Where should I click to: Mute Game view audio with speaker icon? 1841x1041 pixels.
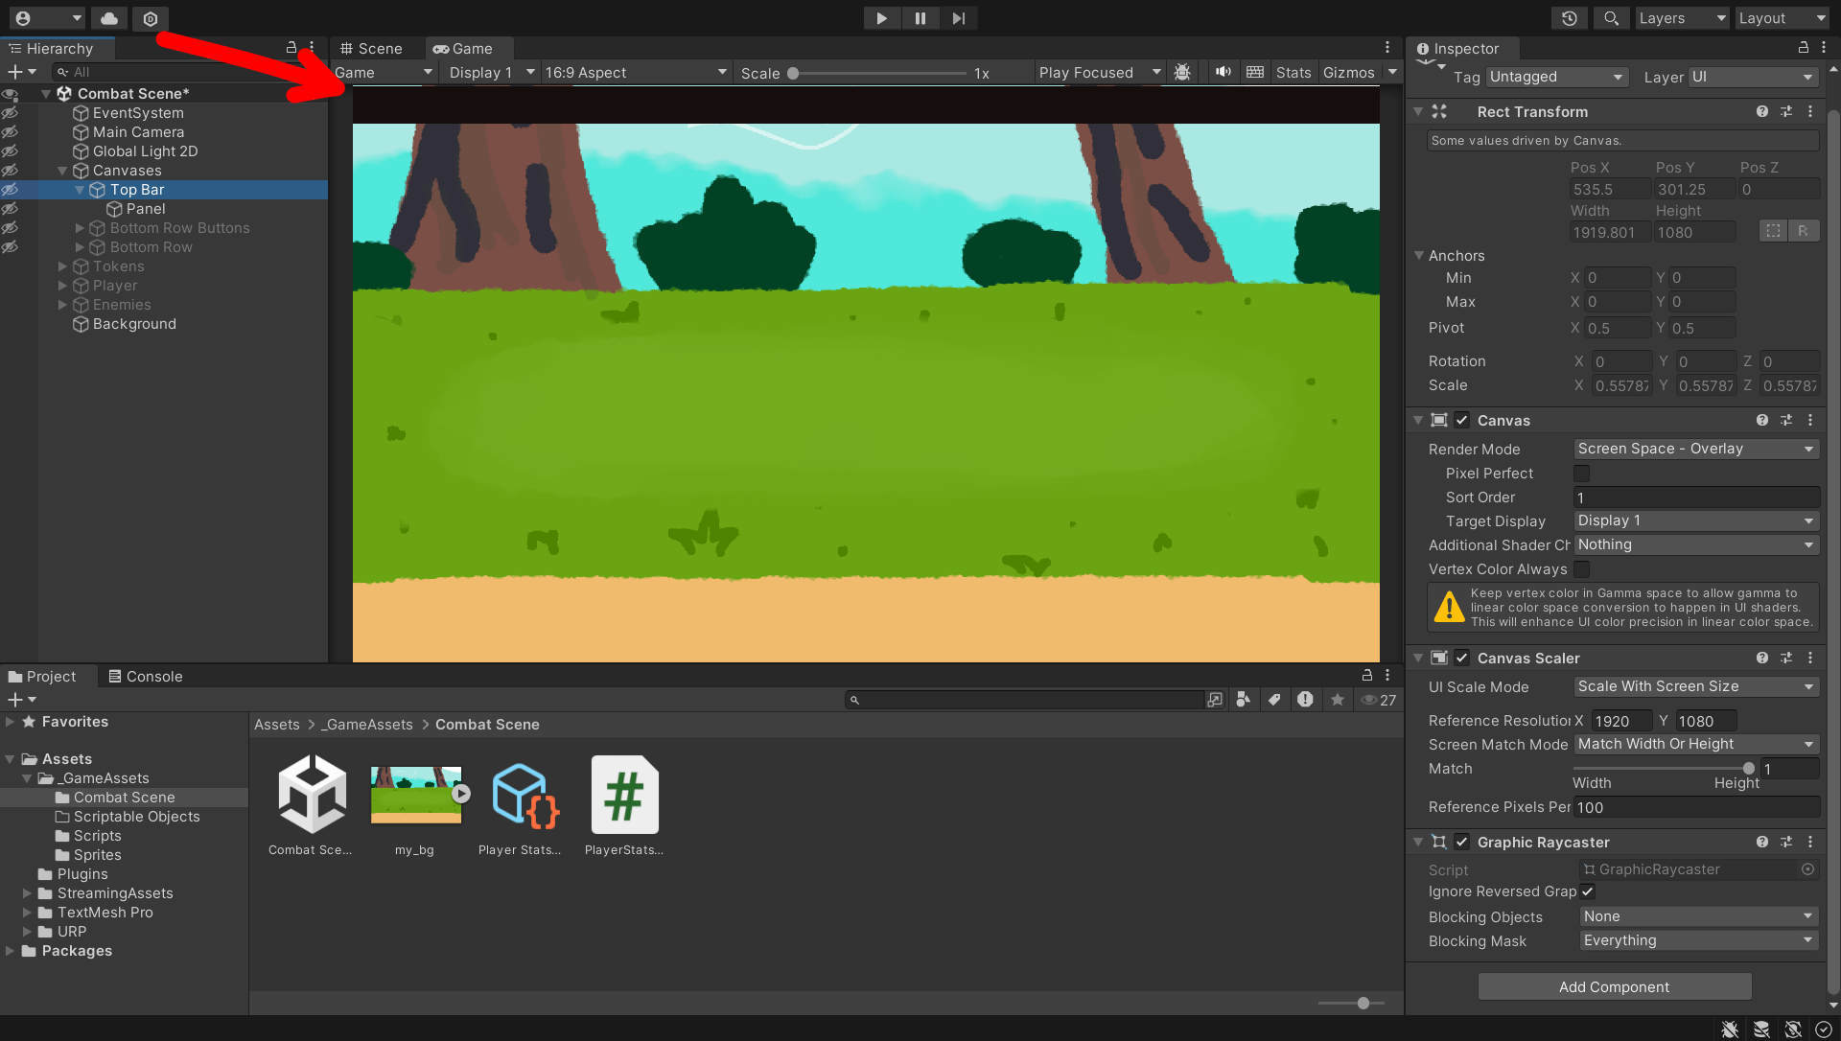pyautogui.click(x=1222, y=72)
